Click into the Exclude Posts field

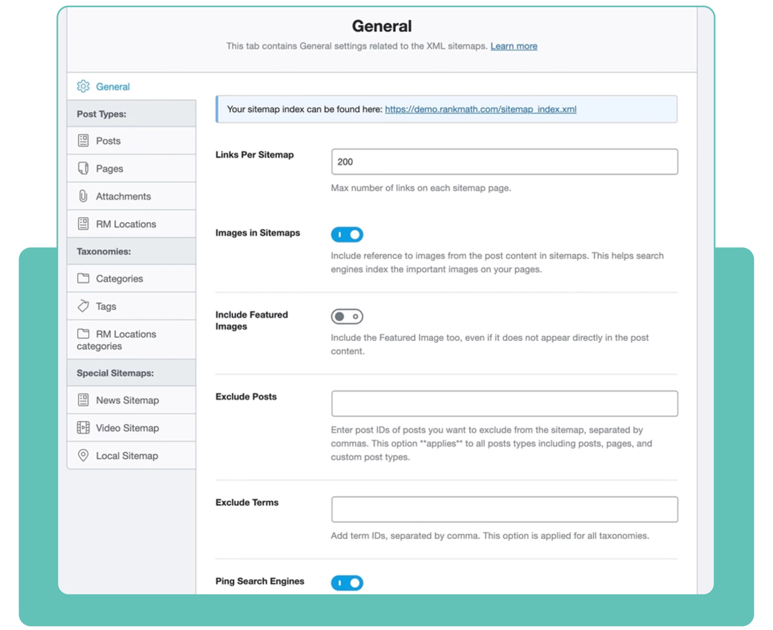point(504,403)
